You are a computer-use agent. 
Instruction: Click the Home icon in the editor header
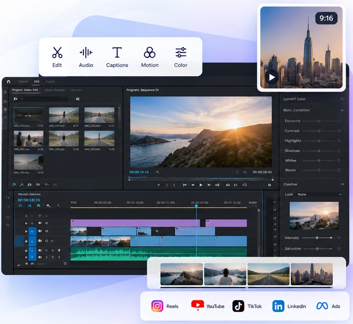tap(8, 82)
